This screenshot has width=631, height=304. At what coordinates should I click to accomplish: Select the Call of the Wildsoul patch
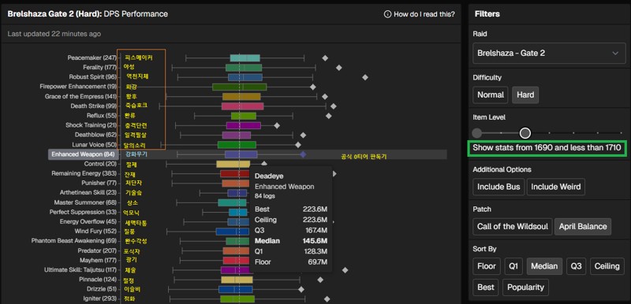click(512, 227)
